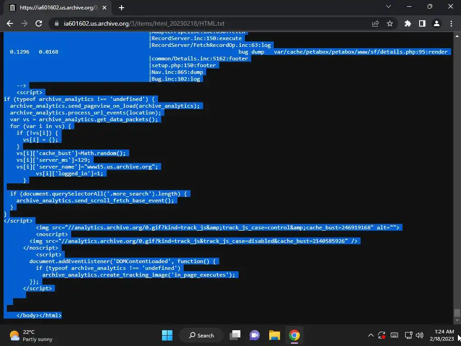This screenshot has width=461, height=346.
Task: Click the line "vs[i]['server_ms']=129;"
Action: coord(53,160)
